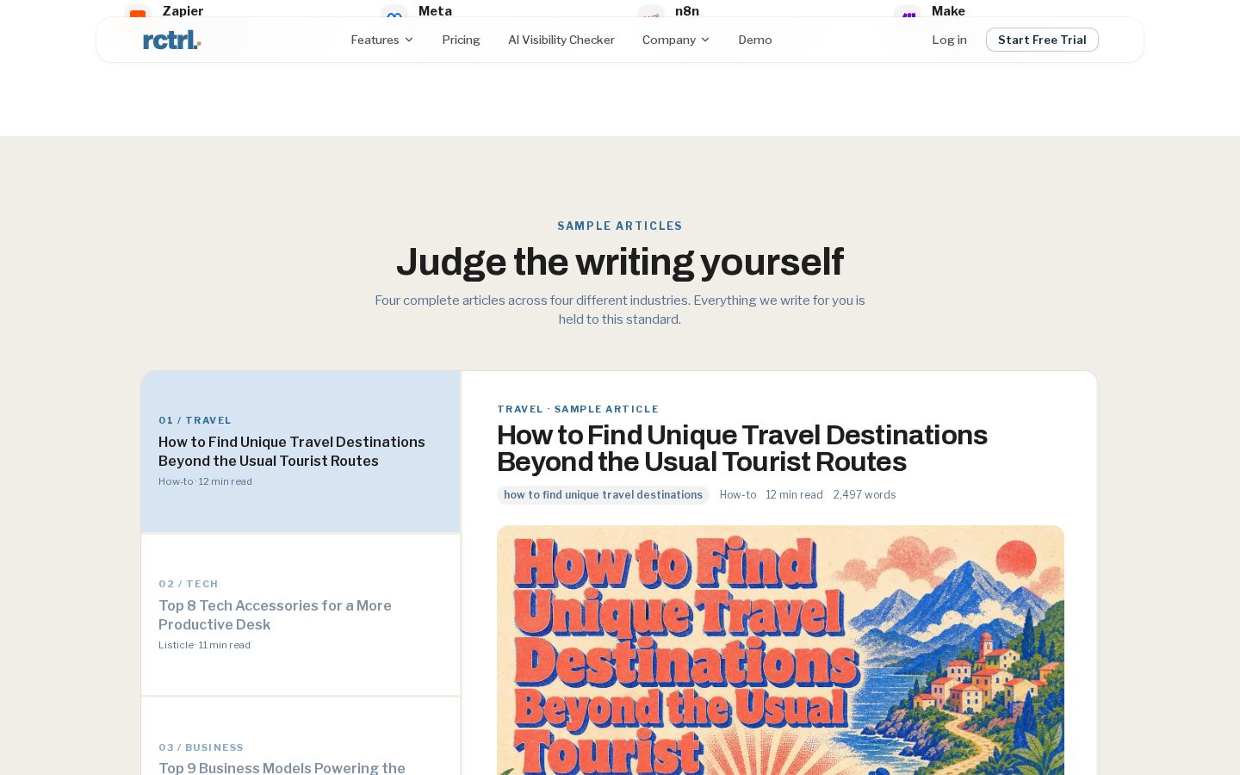Click the '12 min read' text beside the keyword tag

[x=794, y=495]
